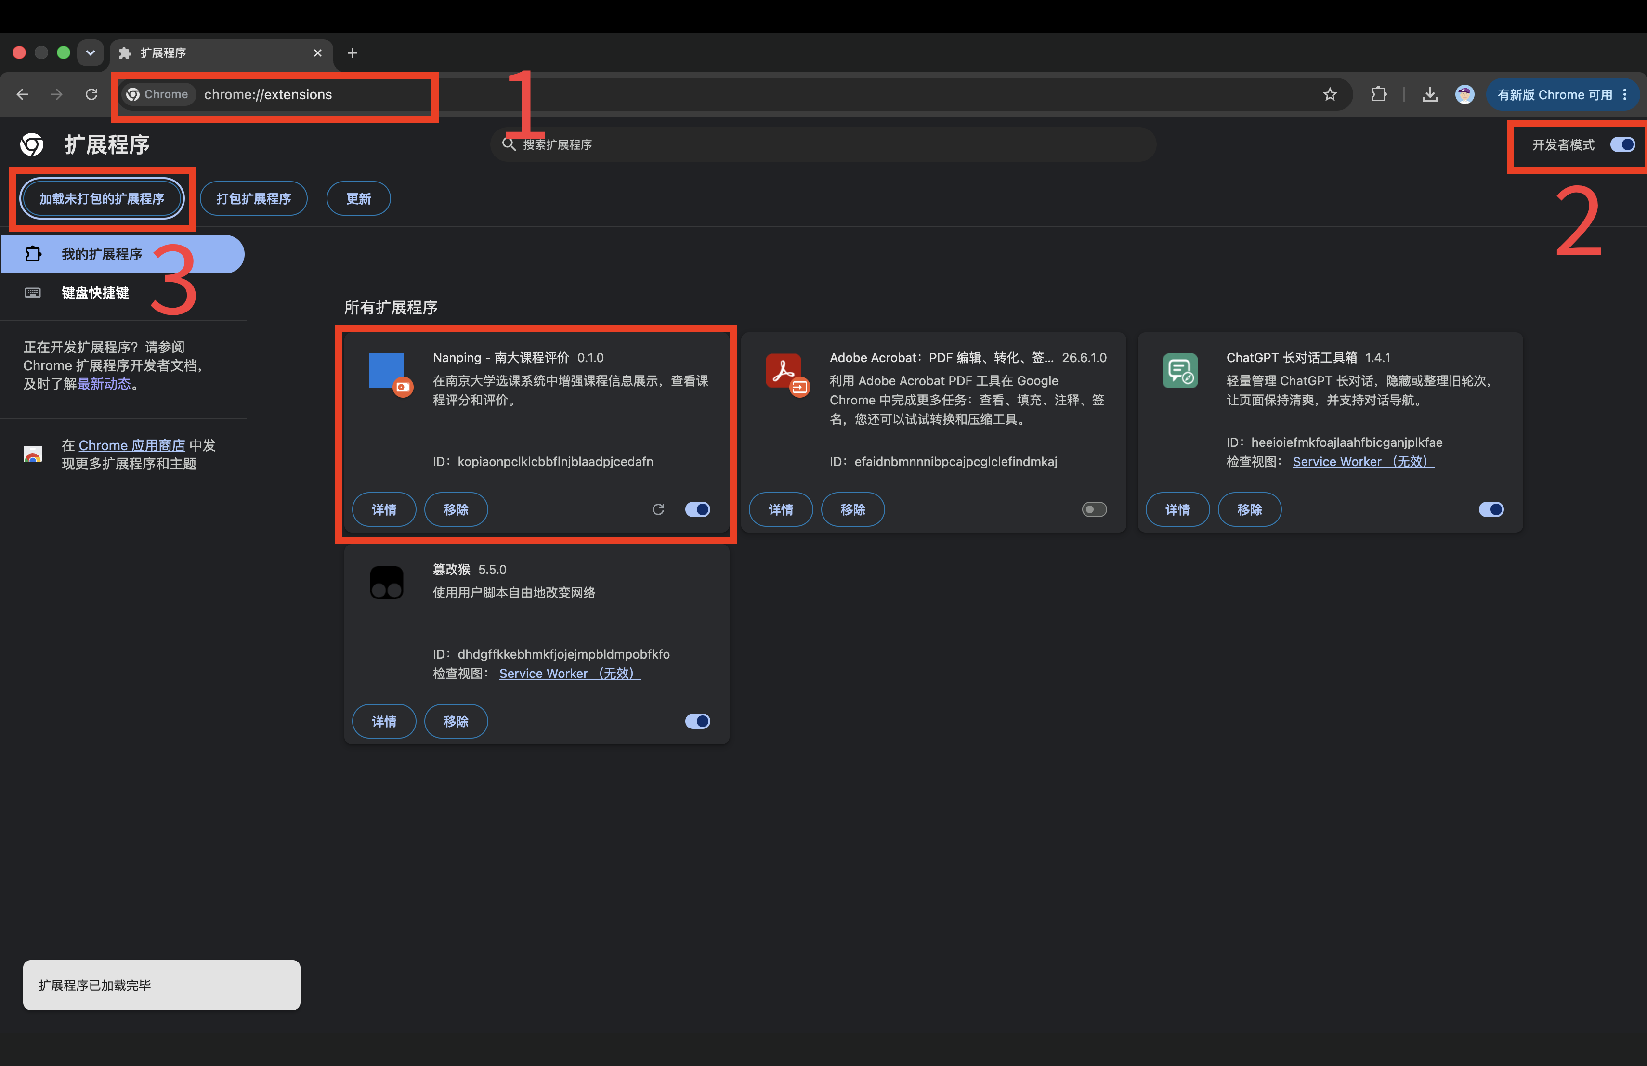Click 移除 for 篡改猴
This screenshot has width=1647, height=1066.
456,721
